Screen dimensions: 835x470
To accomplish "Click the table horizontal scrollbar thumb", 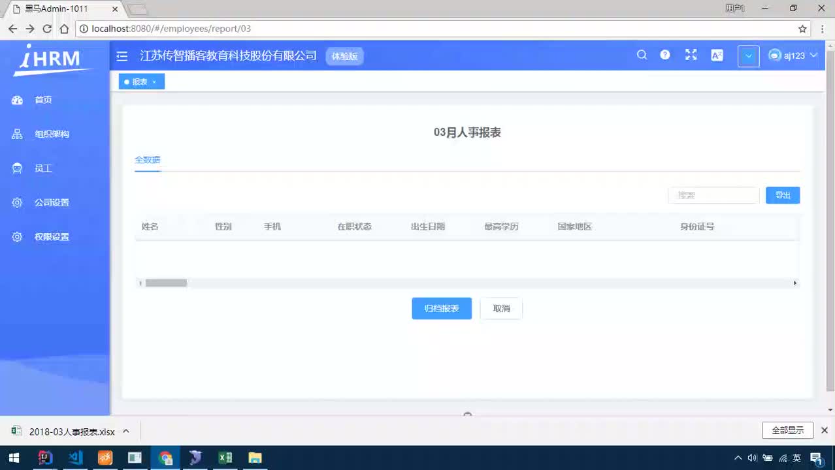I will click(x=166, y=283).
